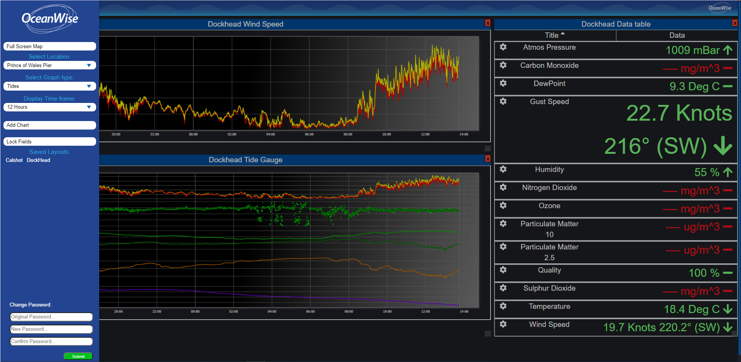Open the Select Location dropdown
The width and height of the screenshot is (741, 362).
coord(49,66)
